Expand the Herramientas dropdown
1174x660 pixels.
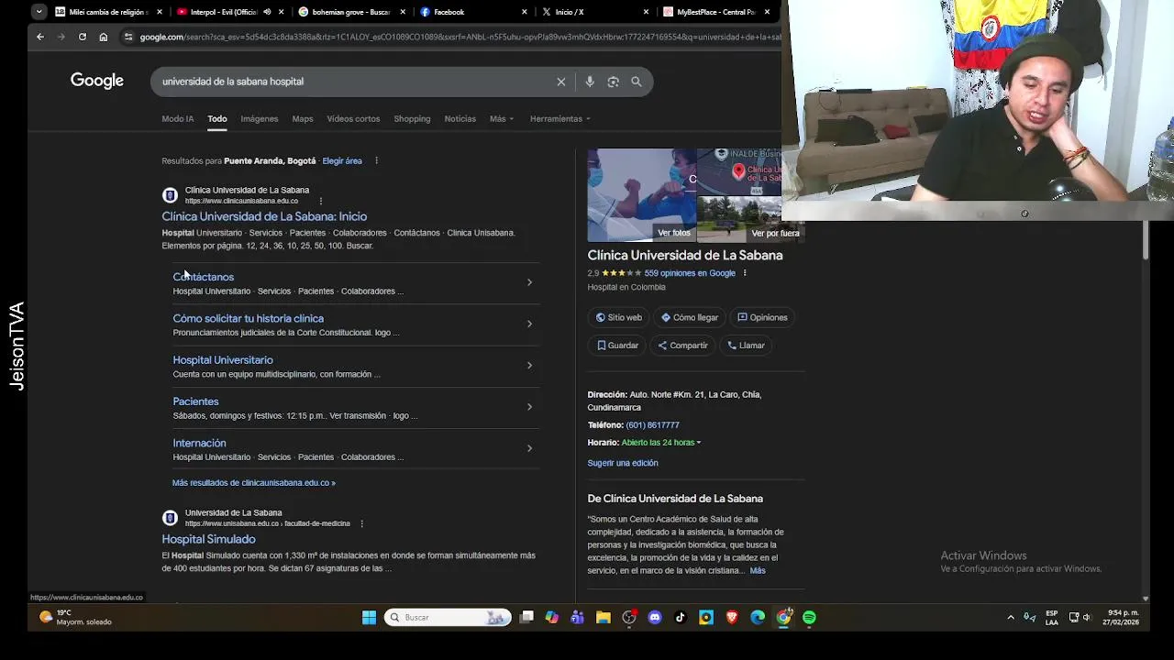tap(559, 119)
